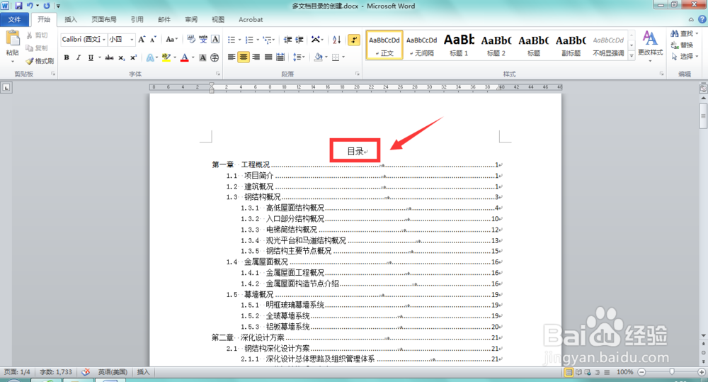
Task: Click the 100% zoom level indicator
Action: [624, 372]
